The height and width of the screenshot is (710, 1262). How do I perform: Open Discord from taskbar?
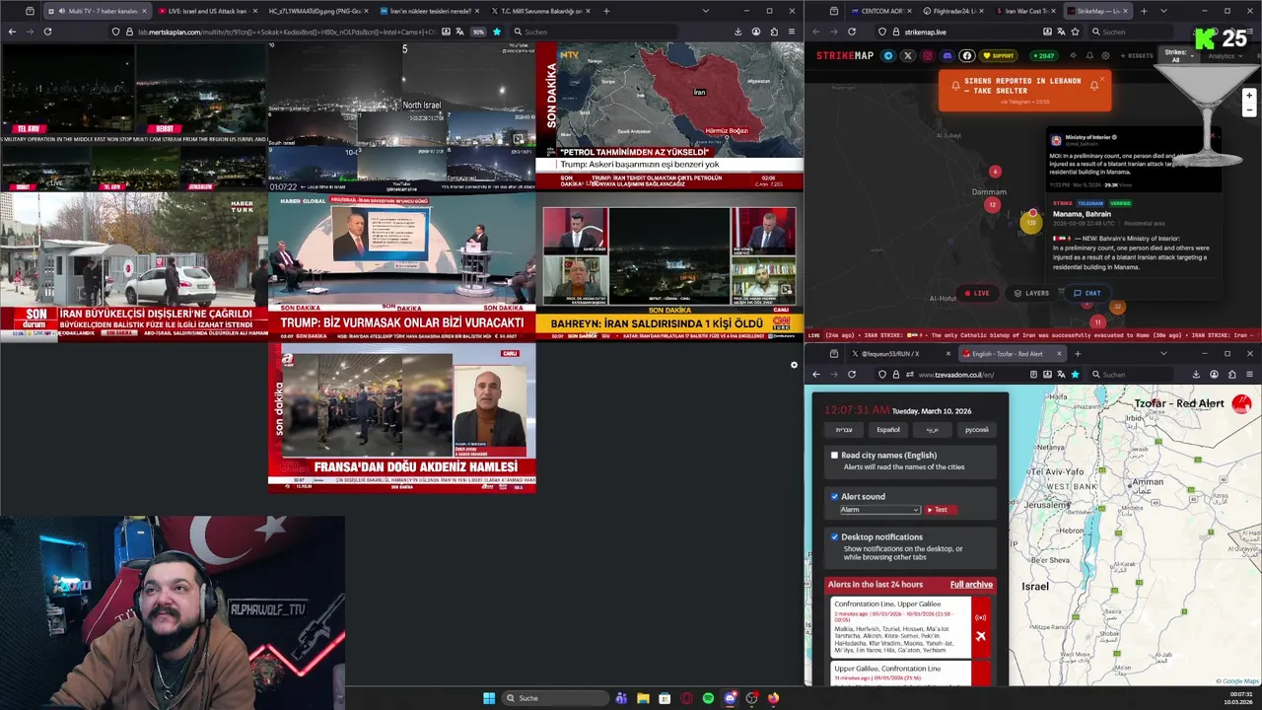[730, 698]
